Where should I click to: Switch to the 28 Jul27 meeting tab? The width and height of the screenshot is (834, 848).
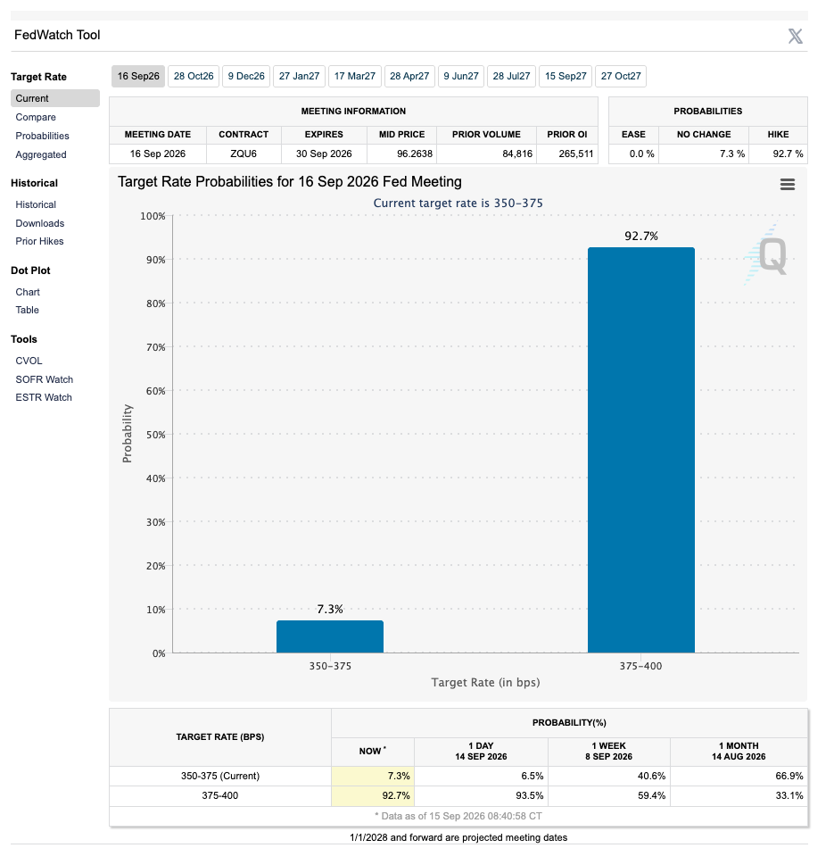tap(511, 76)
